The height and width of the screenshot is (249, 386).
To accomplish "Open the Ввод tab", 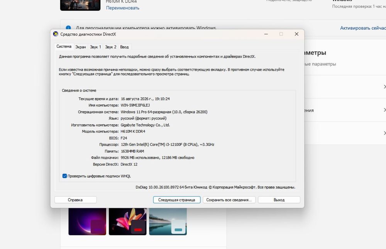I will (124, 47).
